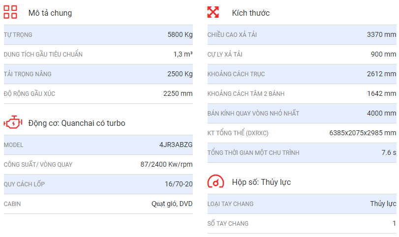Viewport: 399px width, 237px height.
Task: Select the LOẠI TAY CHANG row label
Action: pyautogui.click(x=230, y=204)
